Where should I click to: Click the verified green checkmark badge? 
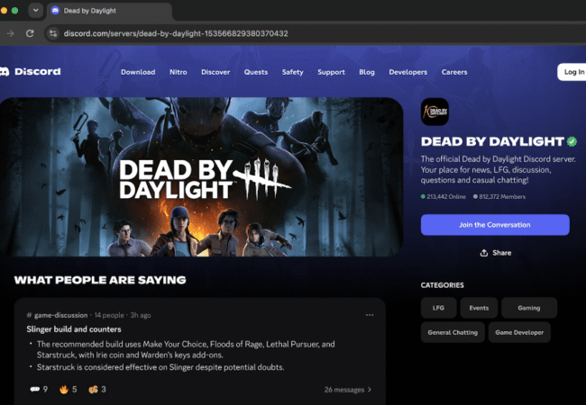[x=572, y=141]
